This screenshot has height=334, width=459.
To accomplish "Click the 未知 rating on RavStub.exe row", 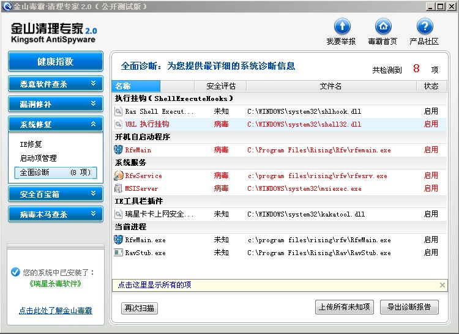I will [221, 253].
